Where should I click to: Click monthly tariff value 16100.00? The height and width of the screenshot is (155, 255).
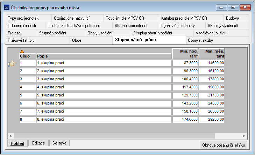[x=211, y=71]
